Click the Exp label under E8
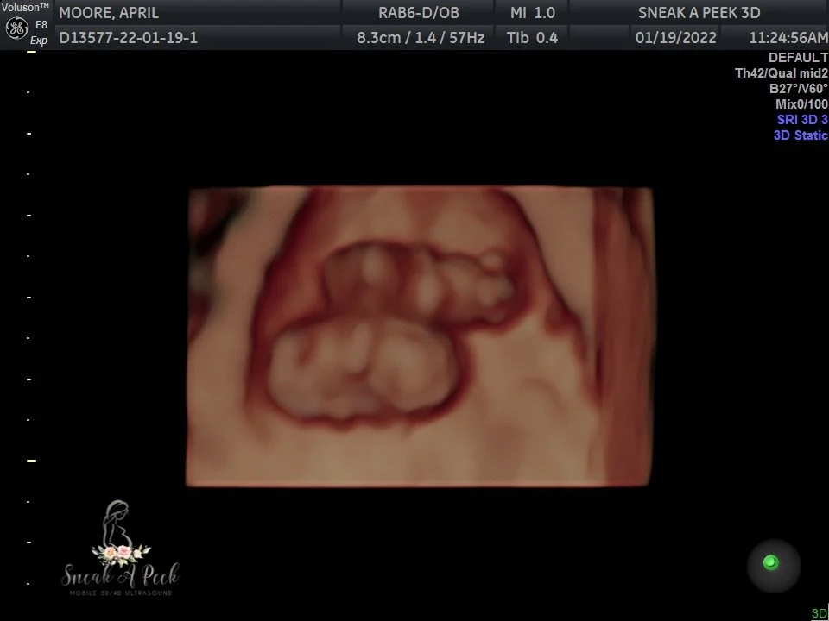This screenshot has width=829, height=621. coord(39,41)
